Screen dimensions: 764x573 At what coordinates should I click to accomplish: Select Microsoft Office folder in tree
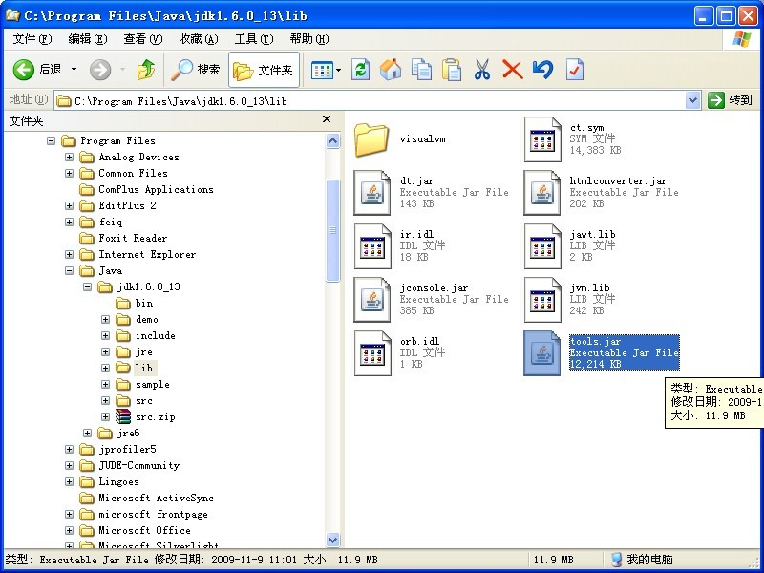click(144, 530)
